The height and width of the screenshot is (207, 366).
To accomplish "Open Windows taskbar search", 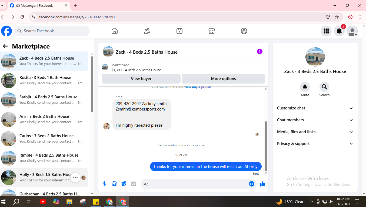I will 16,202.
